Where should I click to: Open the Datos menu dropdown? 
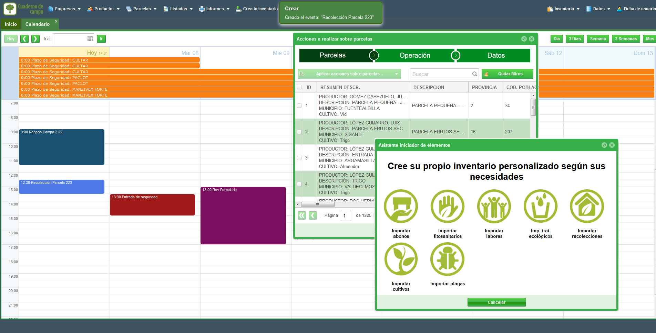(598, 9)
